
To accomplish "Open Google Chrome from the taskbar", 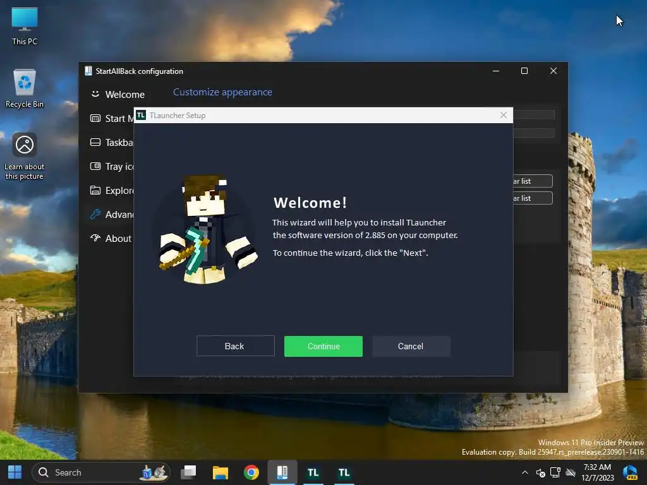I will coord(251,472).
